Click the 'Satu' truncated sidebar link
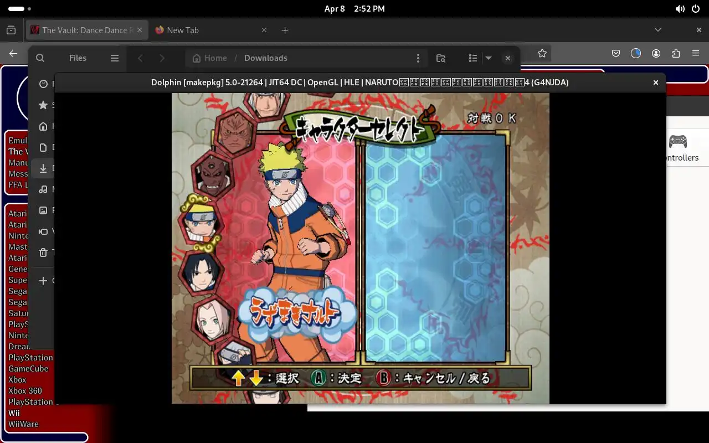The height and width of the screenshot is (443, 709). tap(18, 313)
